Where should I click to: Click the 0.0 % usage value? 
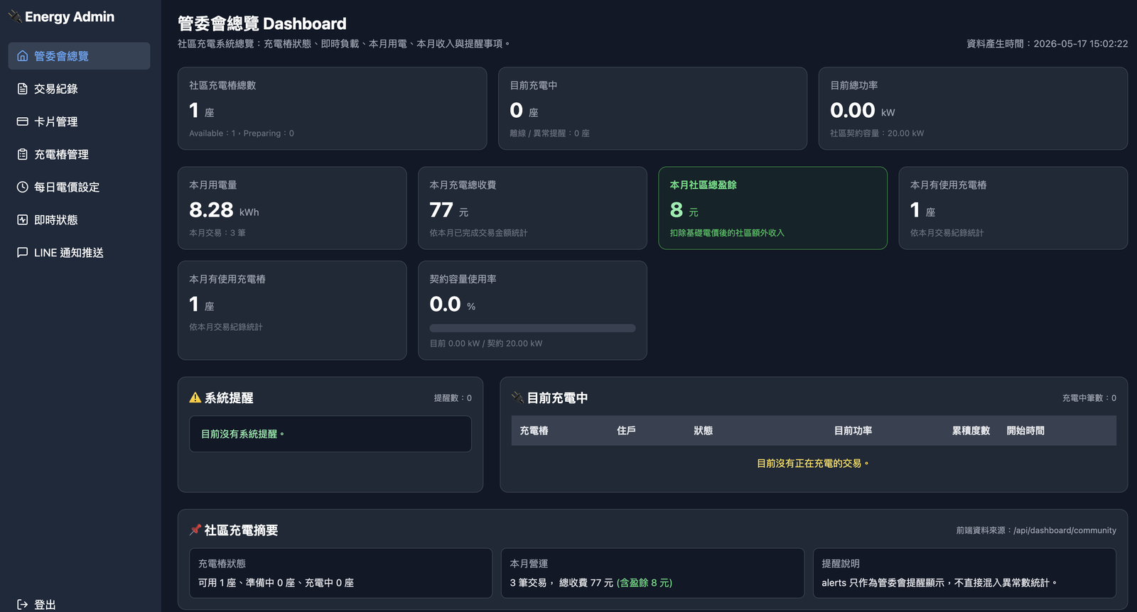click(x=453, y=305)
